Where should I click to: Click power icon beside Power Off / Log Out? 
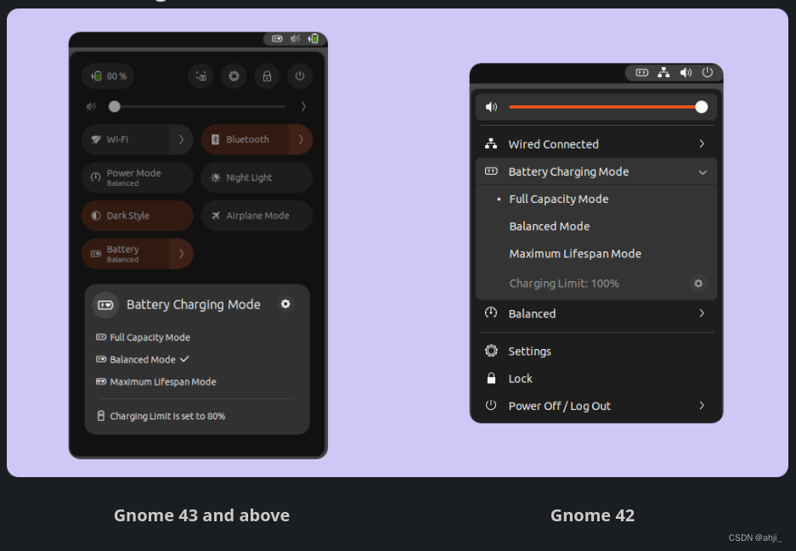tap(491, 405)
